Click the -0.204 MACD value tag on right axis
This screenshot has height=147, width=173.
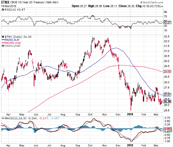(167, 130)
